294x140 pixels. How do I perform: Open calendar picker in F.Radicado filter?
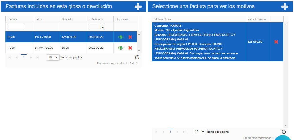102,27
